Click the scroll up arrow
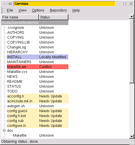Image resolution: width=135 pixels, height=145 pixels. 132,16
